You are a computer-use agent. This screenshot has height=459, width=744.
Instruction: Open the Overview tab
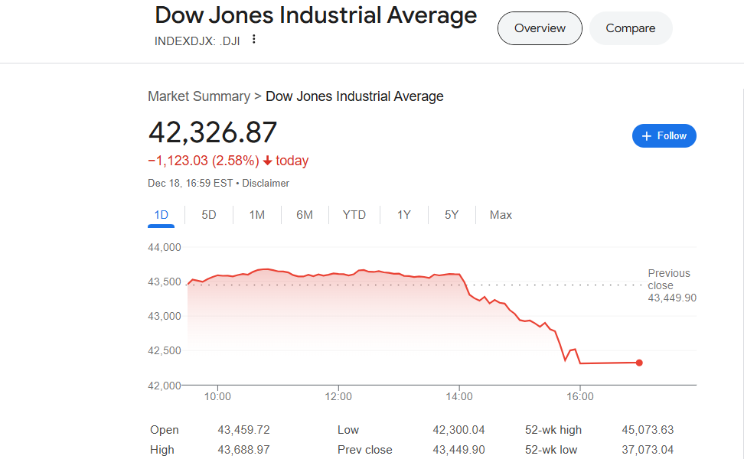(540, 28)
